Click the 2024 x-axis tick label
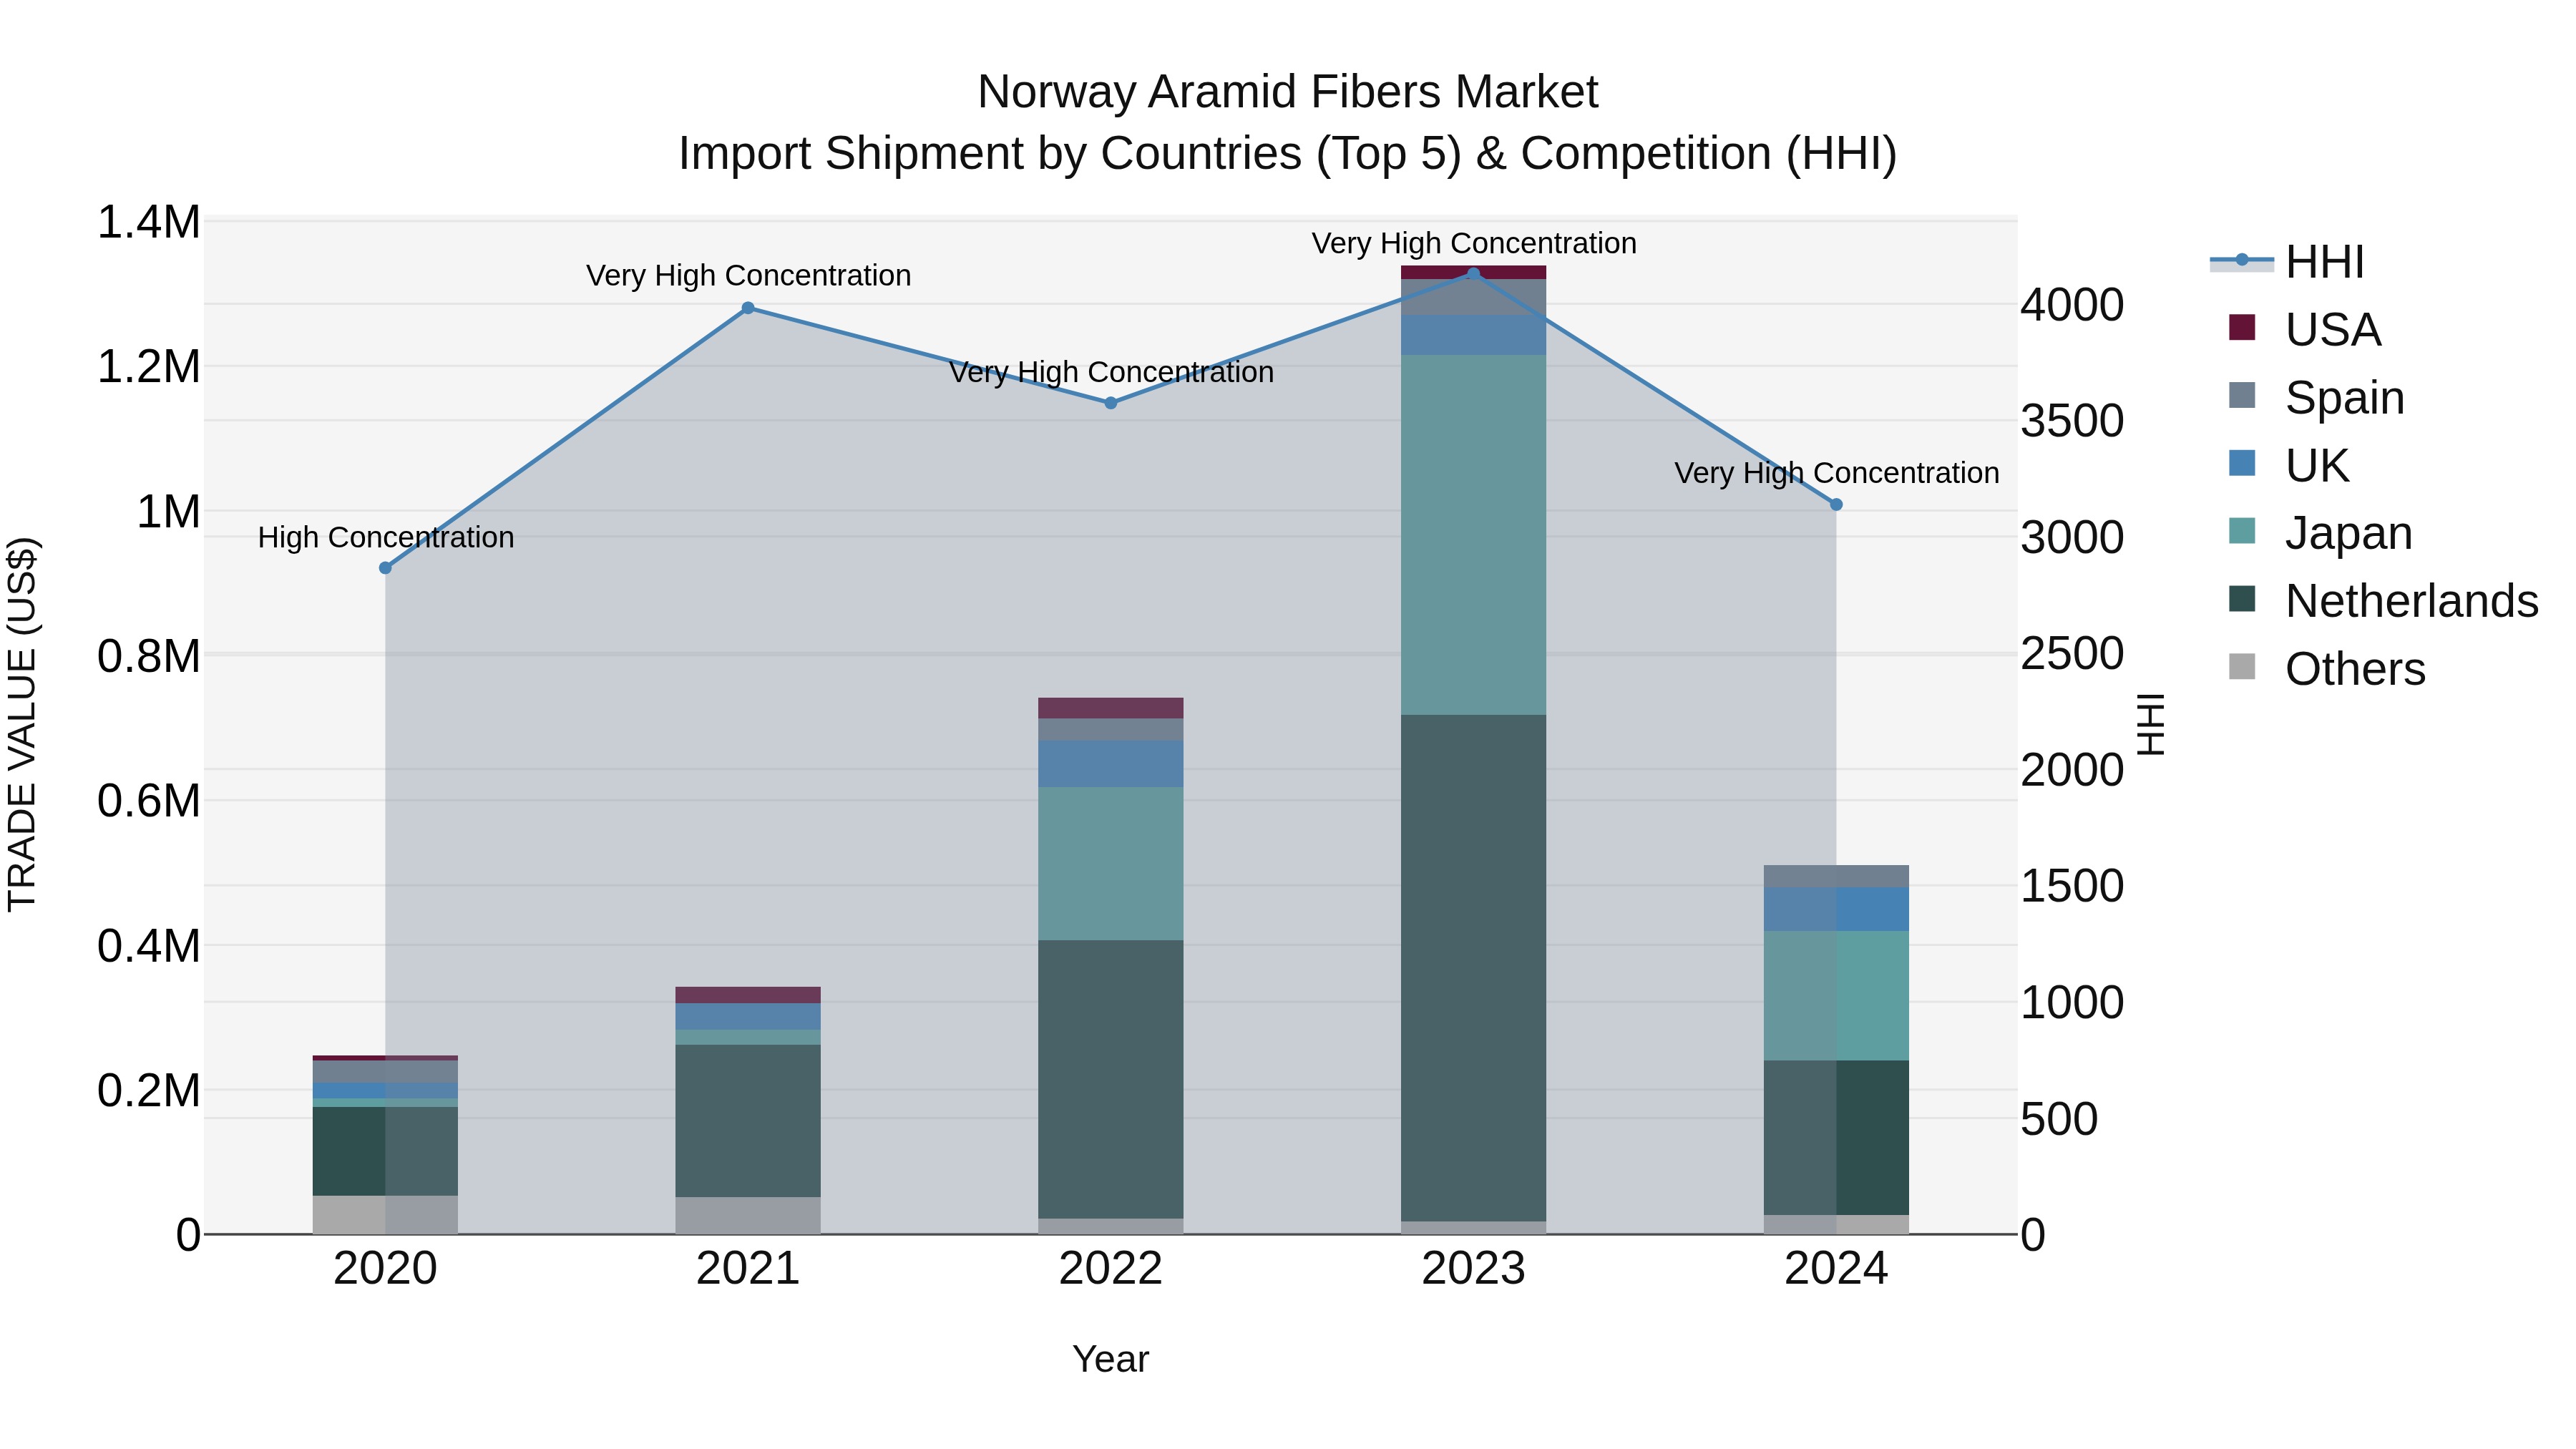The image size is (2576, 1449). [x=1836, y=1269]
